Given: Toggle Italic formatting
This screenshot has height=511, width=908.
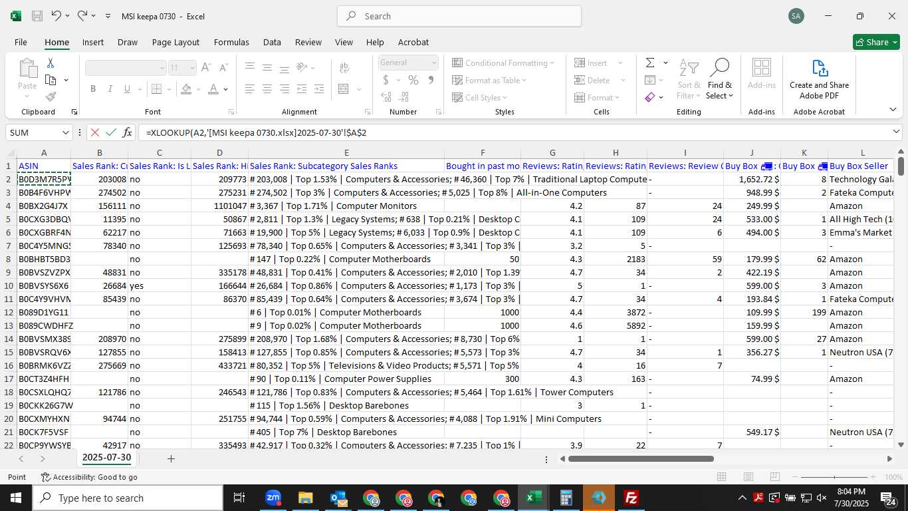Looking at the screenshot, I should point(110,88).
